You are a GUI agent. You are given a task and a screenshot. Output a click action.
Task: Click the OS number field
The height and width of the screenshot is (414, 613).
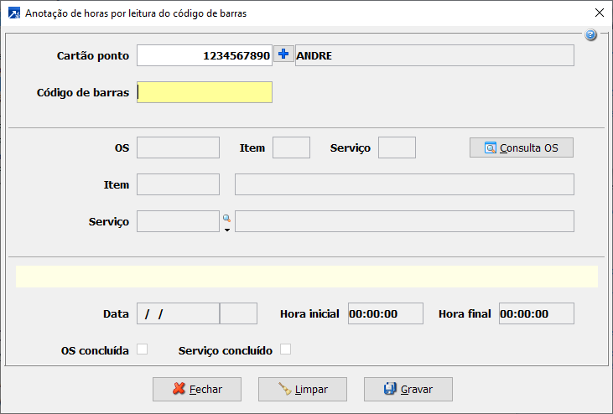pos(178,147)
